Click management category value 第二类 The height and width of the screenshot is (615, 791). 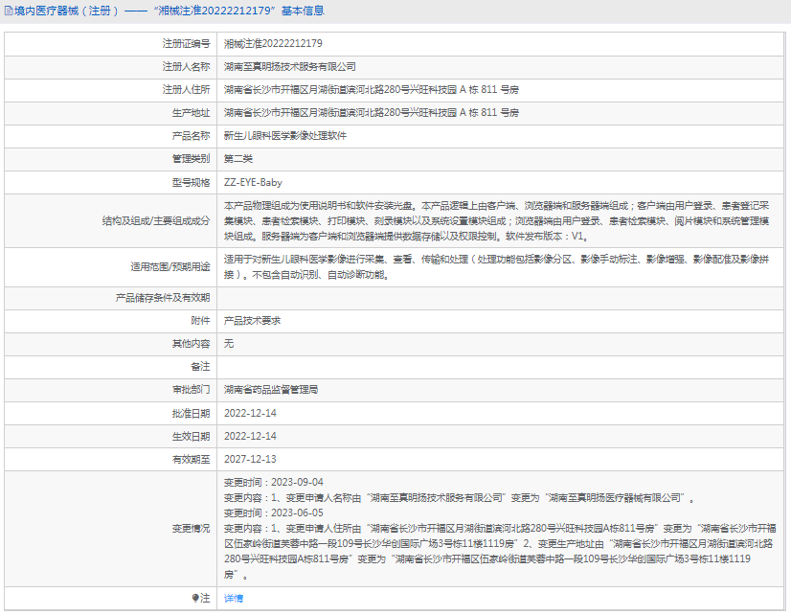(237, 159)
